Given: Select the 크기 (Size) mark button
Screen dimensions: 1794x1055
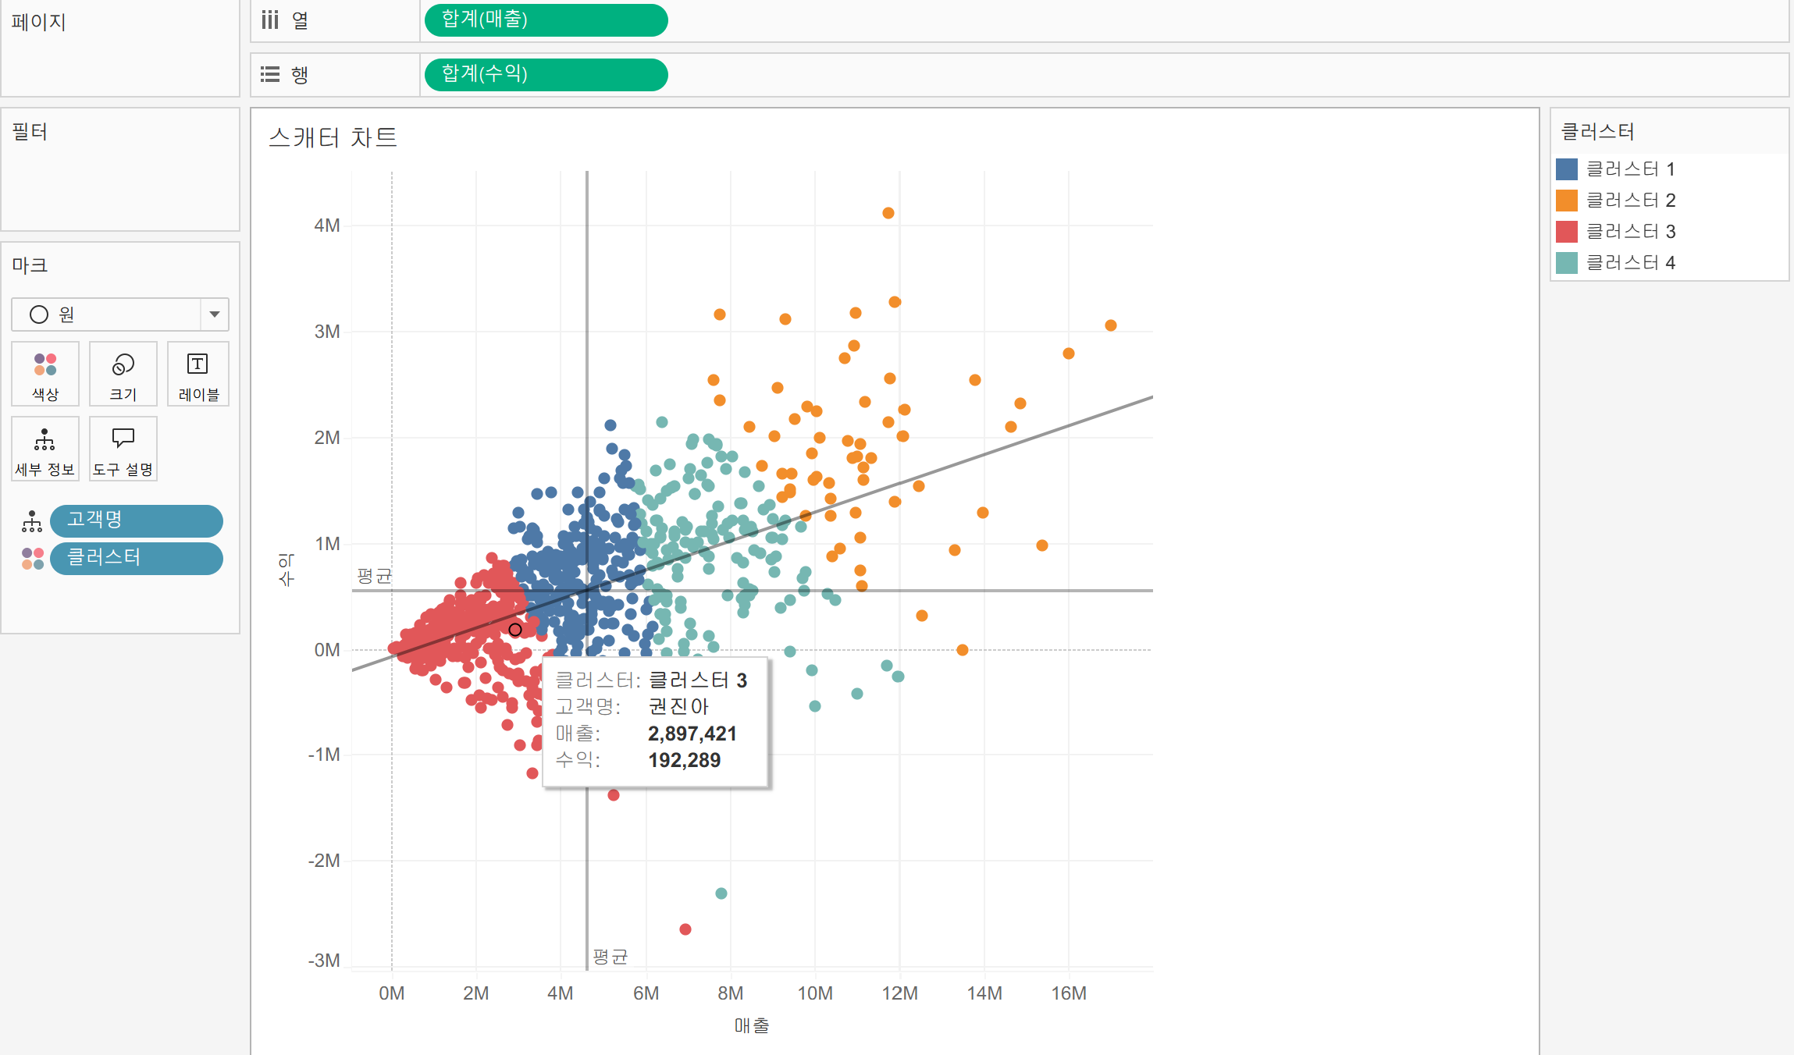Looking at the screenshot, I should pos(123,374).
